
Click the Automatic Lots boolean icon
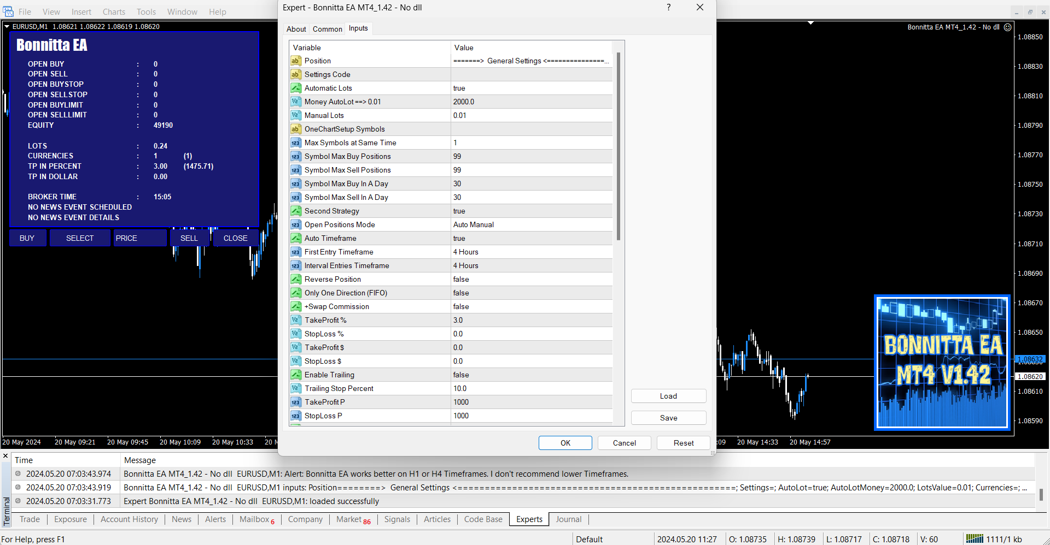(x=296, y=88)
